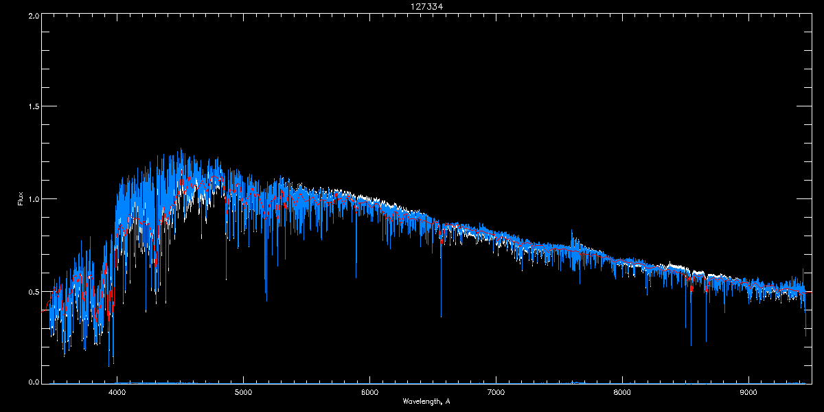Click the 7000 wavelength tick label
824x412 pixels.
point(496,393)
